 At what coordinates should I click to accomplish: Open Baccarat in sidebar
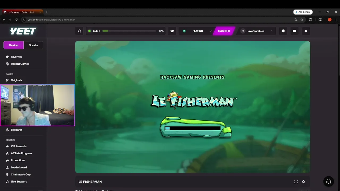point(16,130)
